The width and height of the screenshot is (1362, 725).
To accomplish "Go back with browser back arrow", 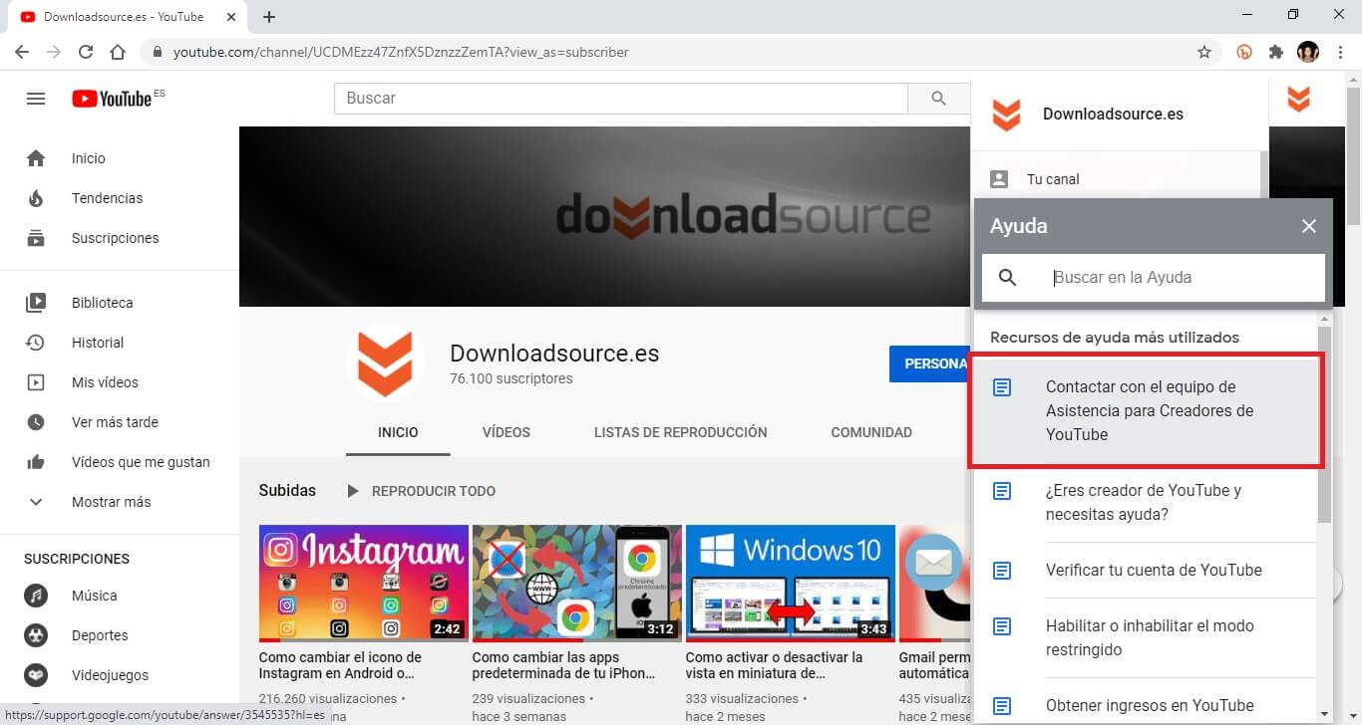I will (22, 52).
